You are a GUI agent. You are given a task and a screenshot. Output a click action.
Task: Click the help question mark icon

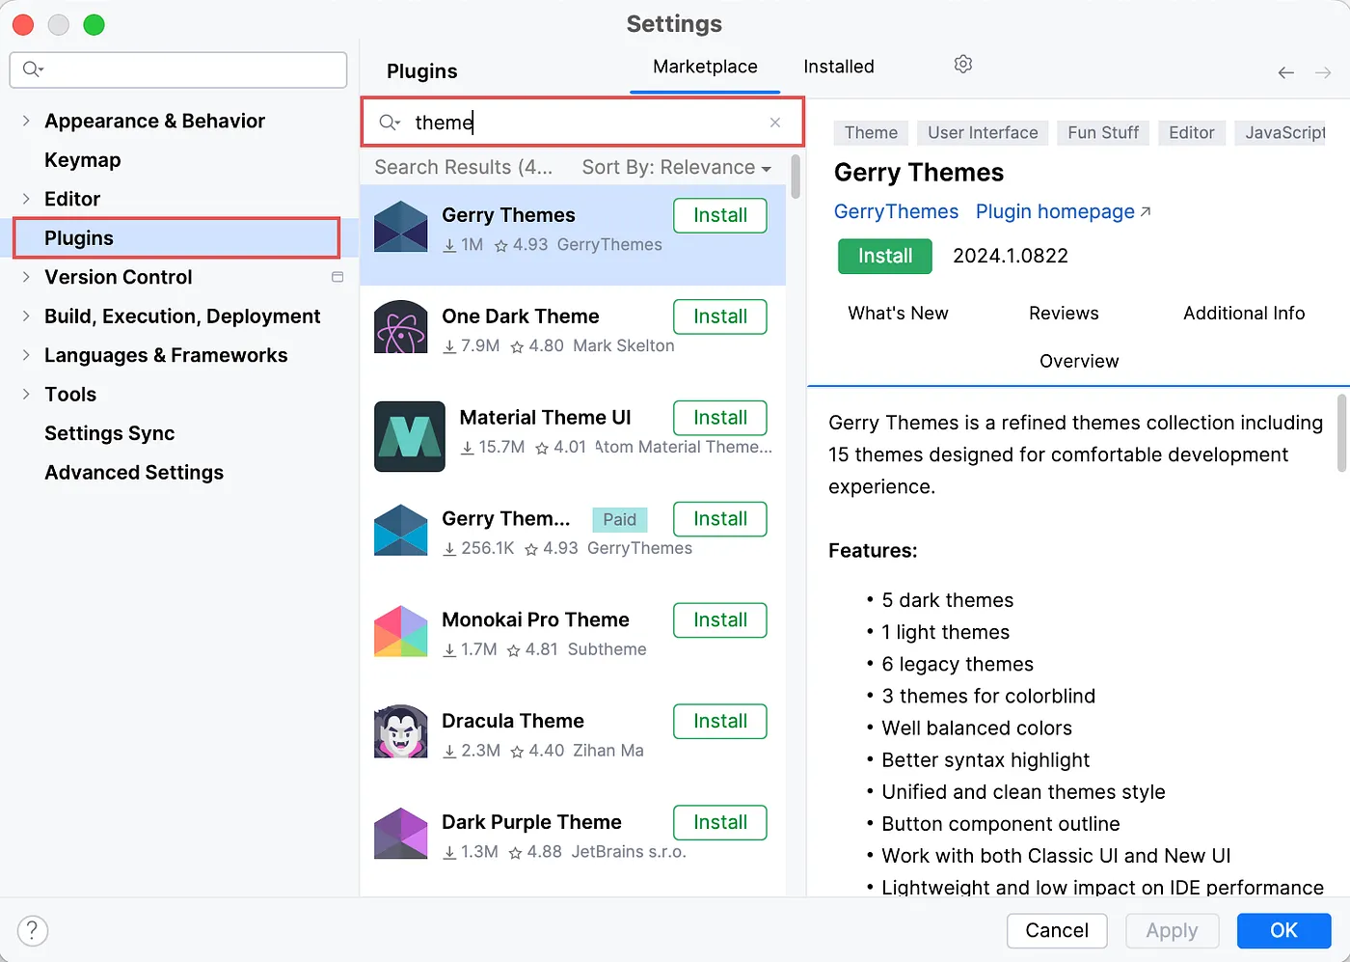[32, 930]
